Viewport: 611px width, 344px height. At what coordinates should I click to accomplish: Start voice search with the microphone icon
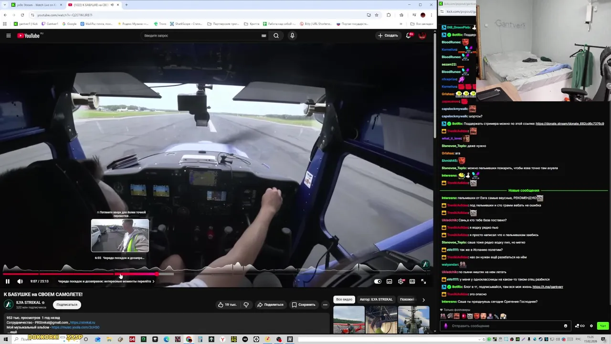tap(292, 35)
